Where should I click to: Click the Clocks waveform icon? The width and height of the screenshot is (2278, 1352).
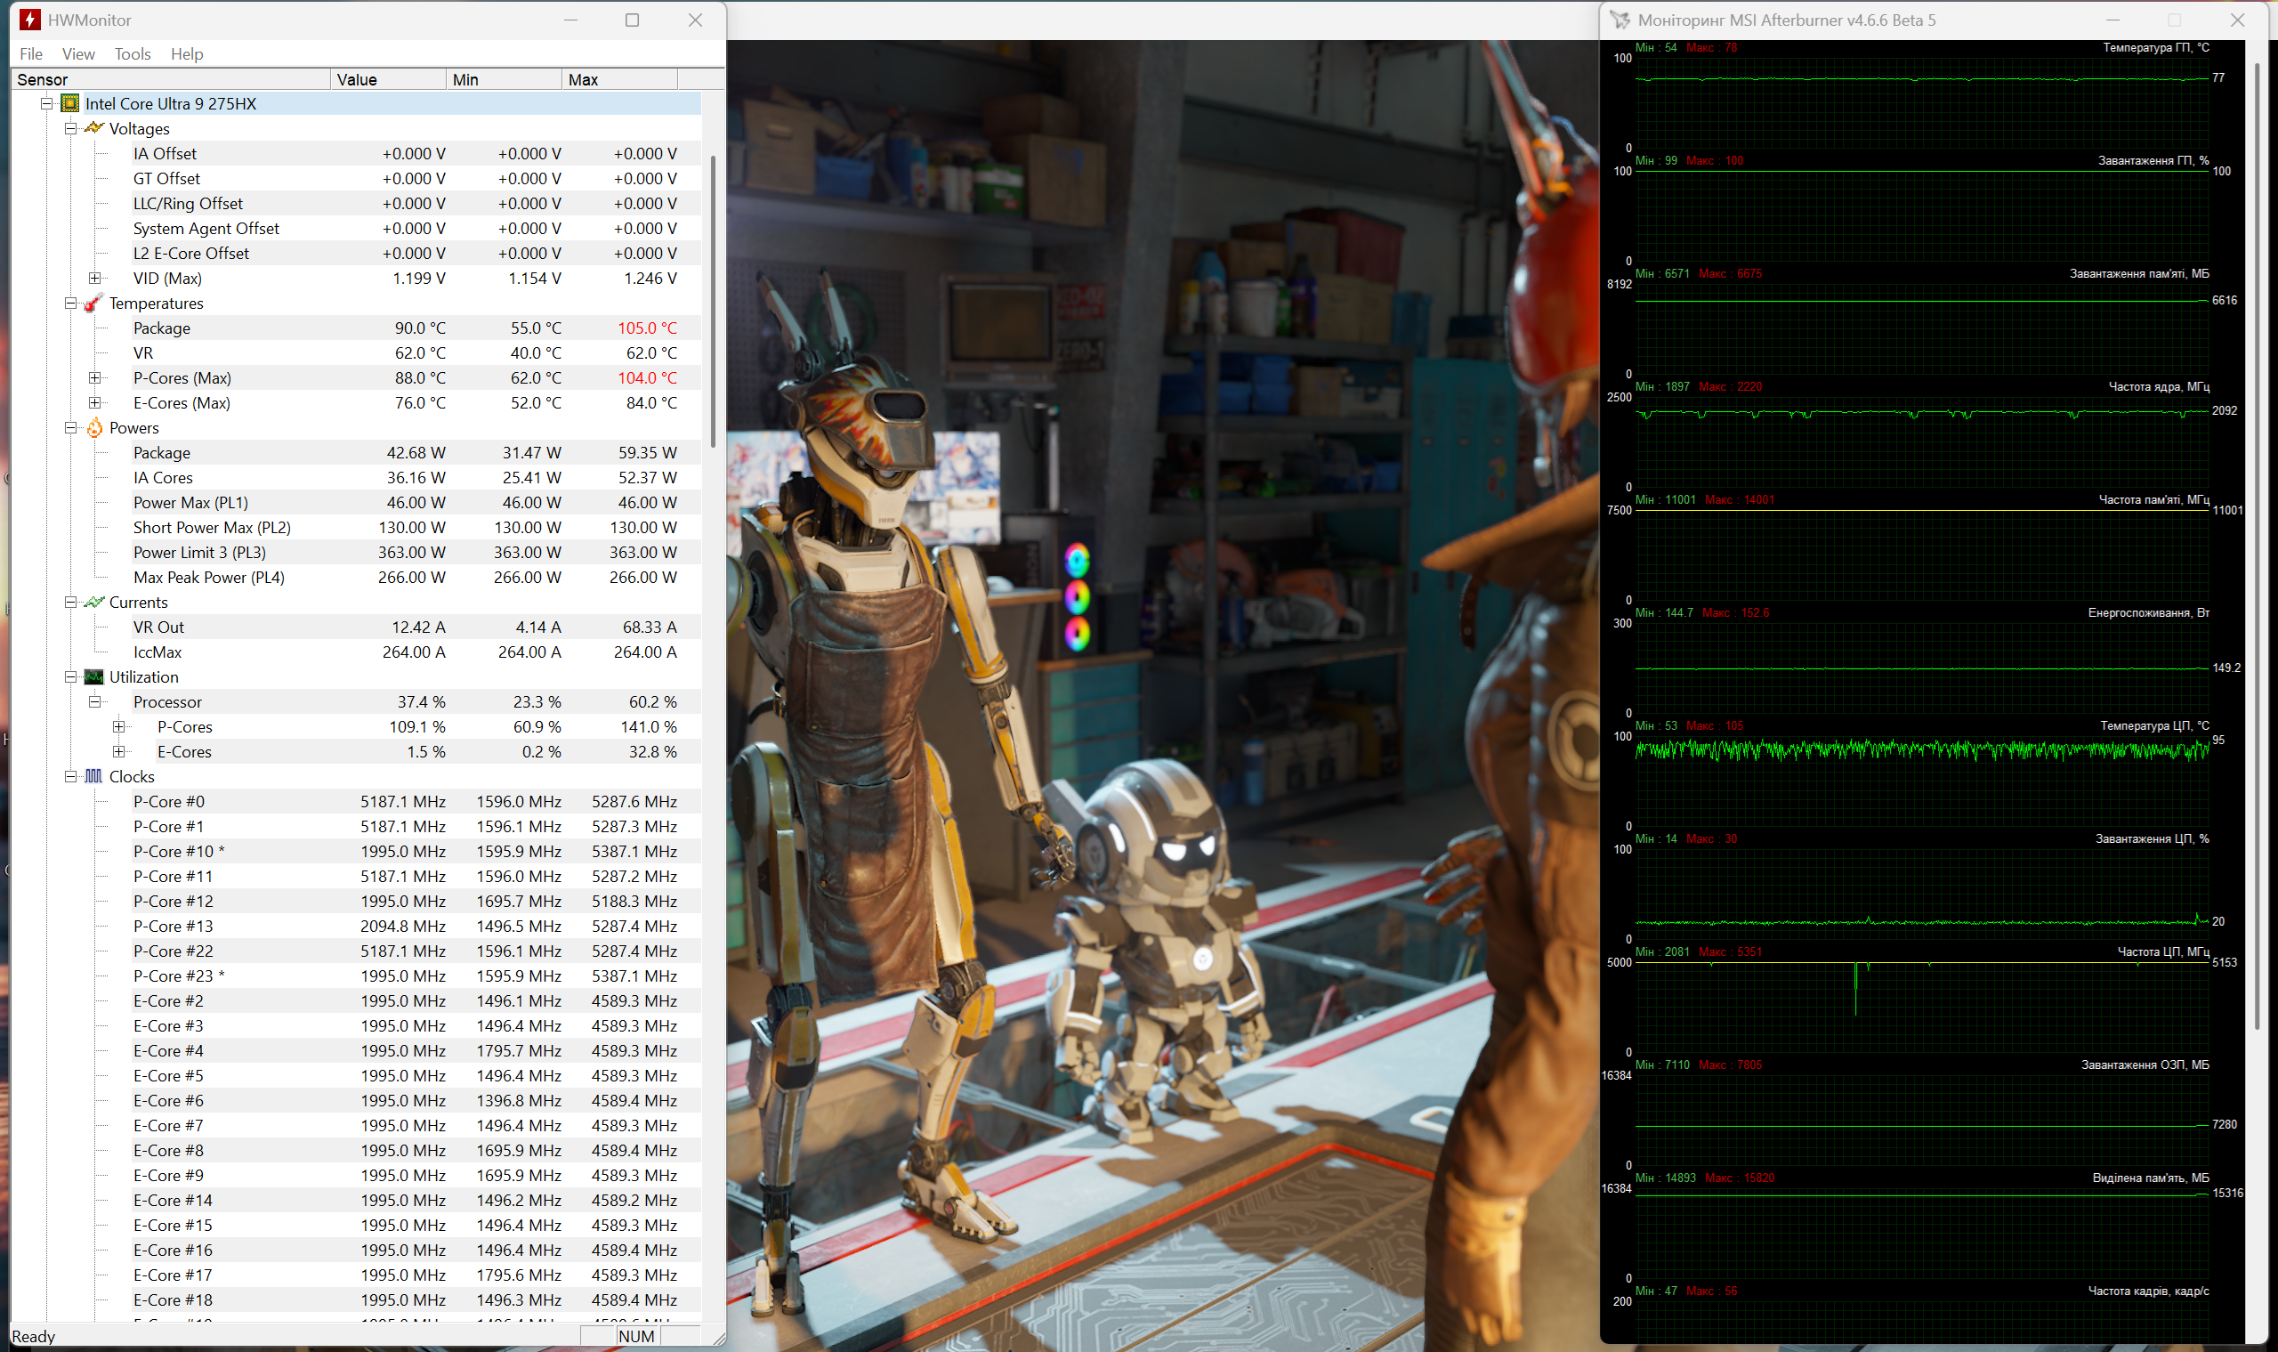click(x=93, y=776)
